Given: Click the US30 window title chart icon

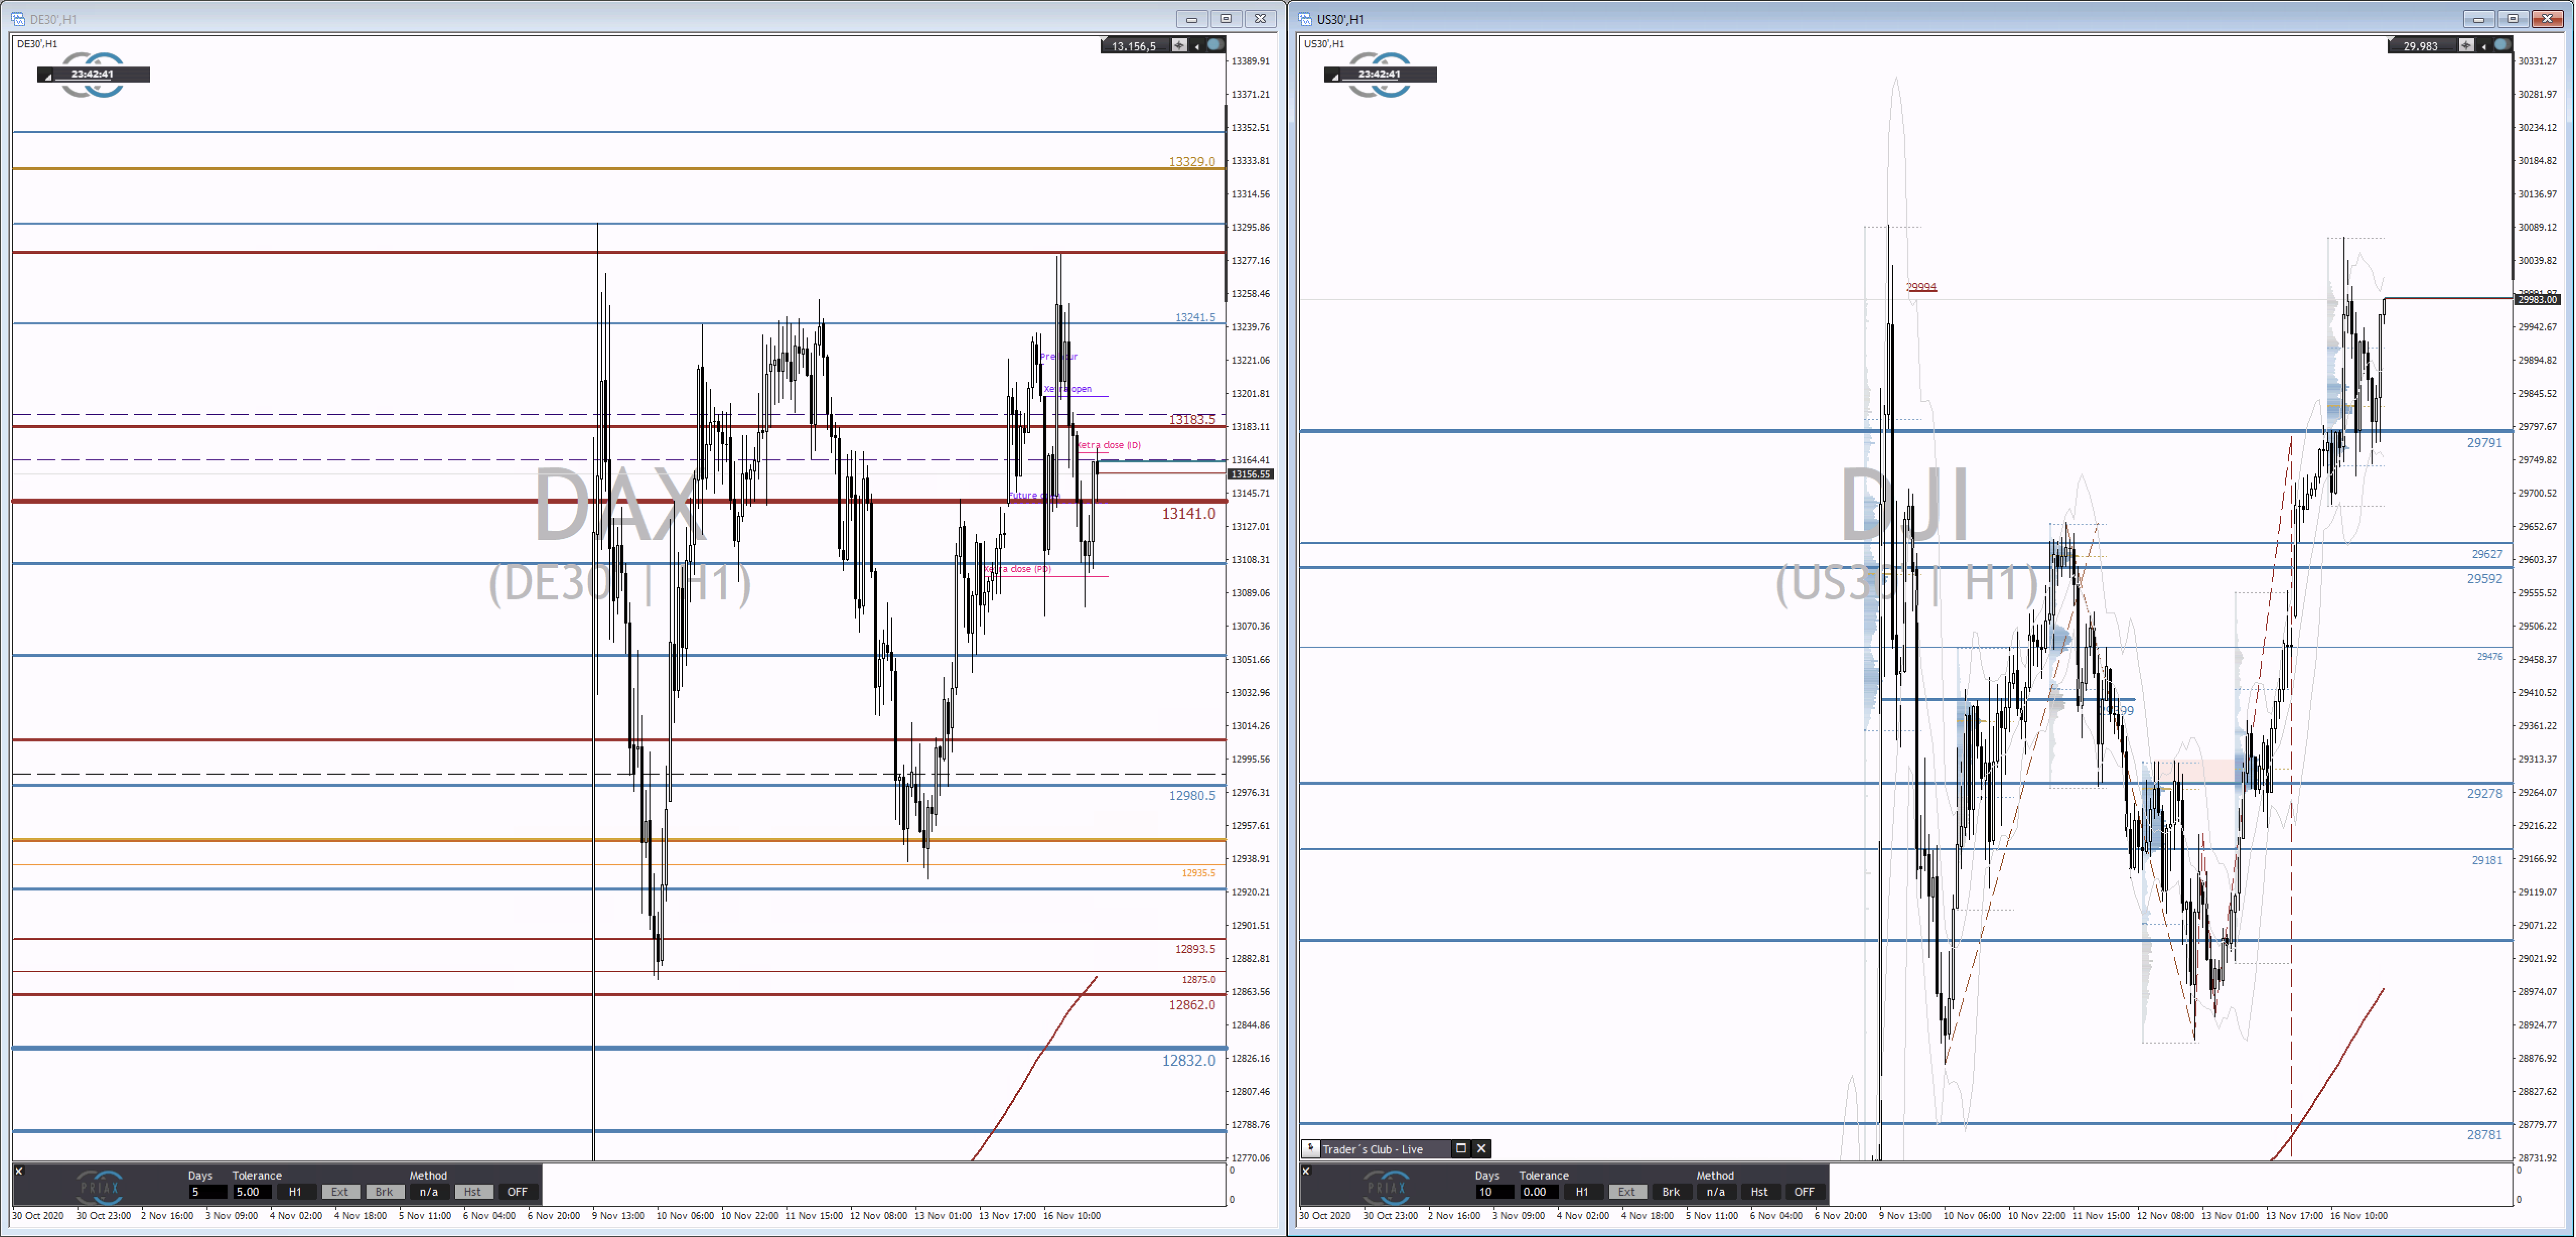Looking at the screenshot, I should 1305,19.
